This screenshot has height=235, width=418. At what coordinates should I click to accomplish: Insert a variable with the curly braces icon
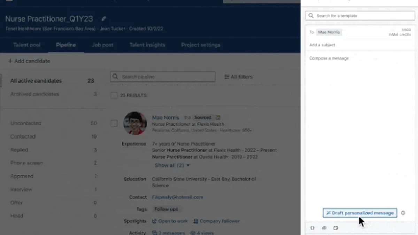pos(312,228)
